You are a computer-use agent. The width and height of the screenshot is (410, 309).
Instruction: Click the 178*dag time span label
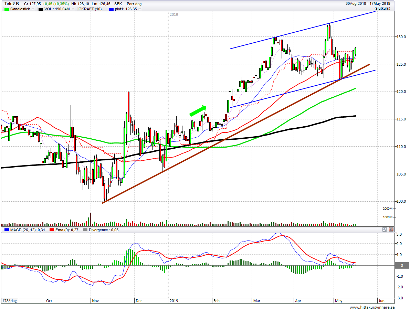coord(9,301)
